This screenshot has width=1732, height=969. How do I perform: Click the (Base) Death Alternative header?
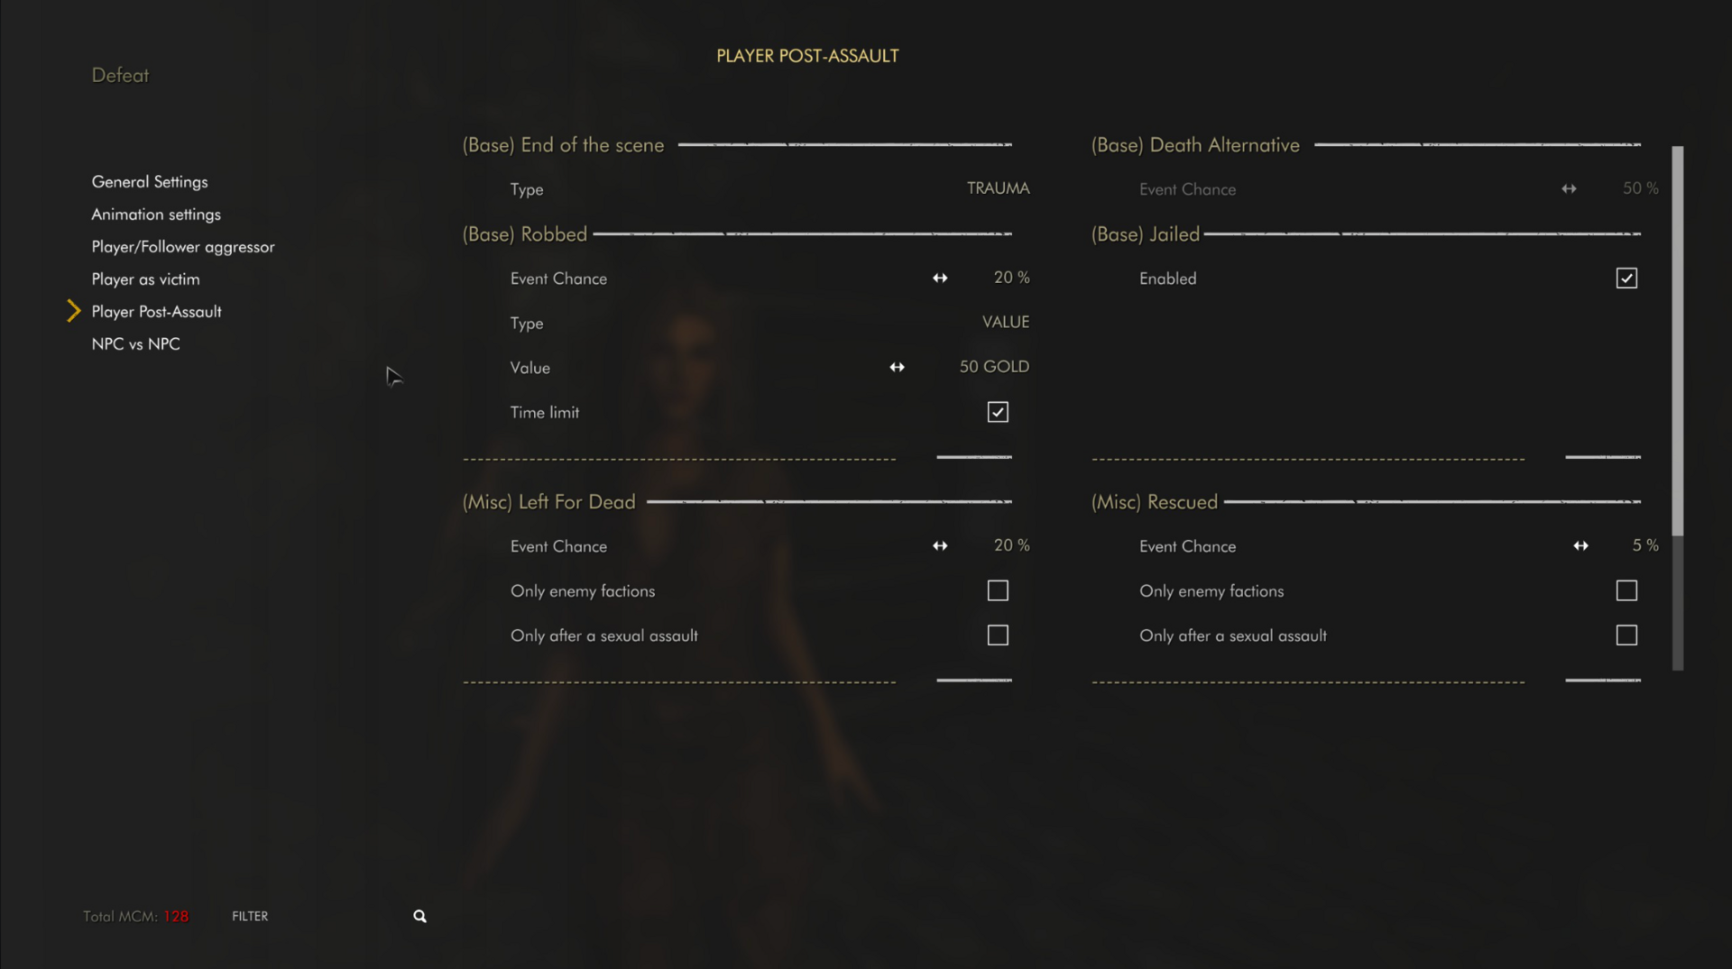pyautogui.click(x=1195, y=145)
